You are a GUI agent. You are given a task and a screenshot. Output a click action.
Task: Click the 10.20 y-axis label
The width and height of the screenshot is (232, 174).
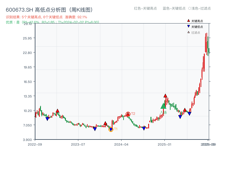point(28,111)
